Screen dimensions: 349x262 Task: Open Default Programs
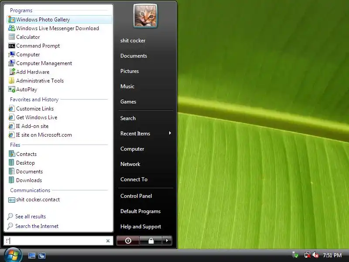[140, 211]
